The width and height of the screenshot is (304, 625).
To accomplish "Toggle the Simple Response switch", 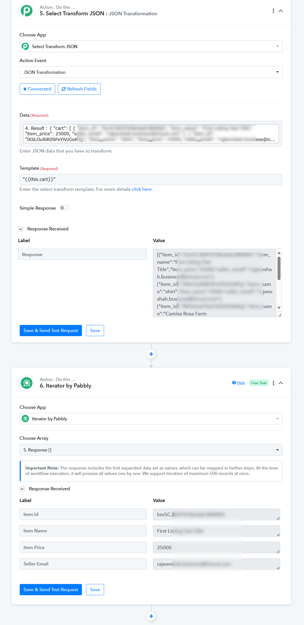I will (x=64, y=208).
